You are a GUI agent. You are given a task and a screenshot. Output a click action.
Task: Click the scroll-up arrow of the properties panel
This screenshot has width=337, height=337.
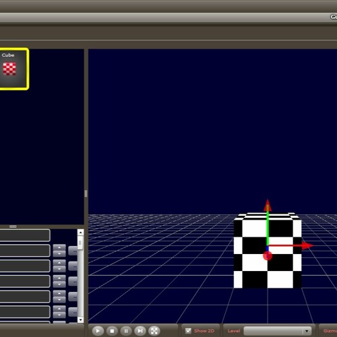(x=80, y=233)
